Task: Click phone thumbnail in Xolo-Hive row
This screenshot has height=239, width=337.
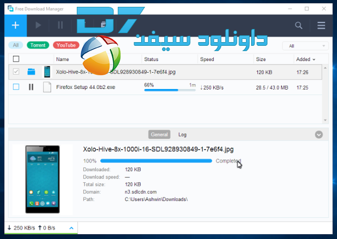Action: 47,72
